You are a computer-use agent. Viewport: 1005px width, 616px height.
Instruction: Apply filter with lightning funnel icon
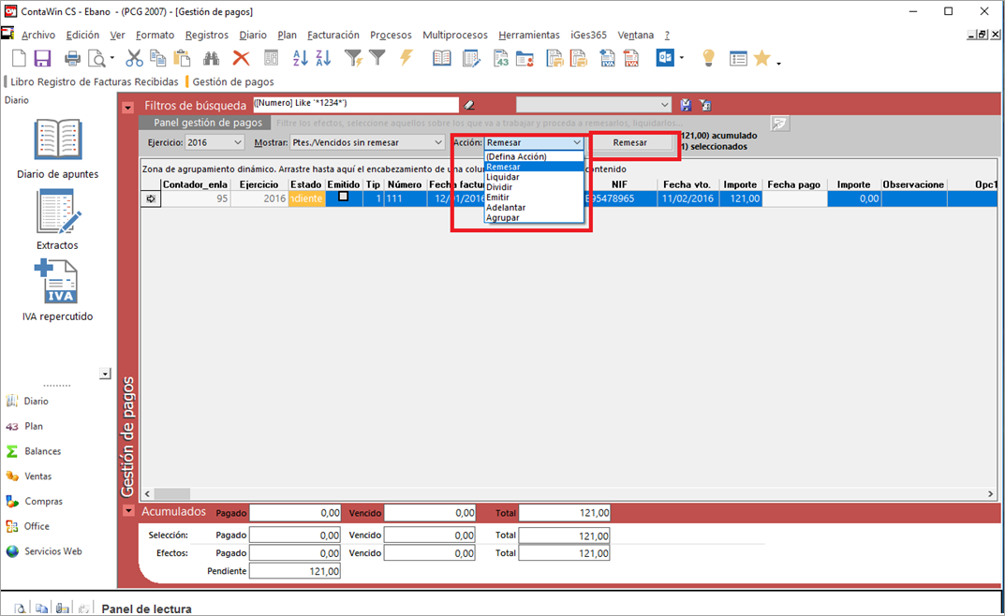coord(353,59)
